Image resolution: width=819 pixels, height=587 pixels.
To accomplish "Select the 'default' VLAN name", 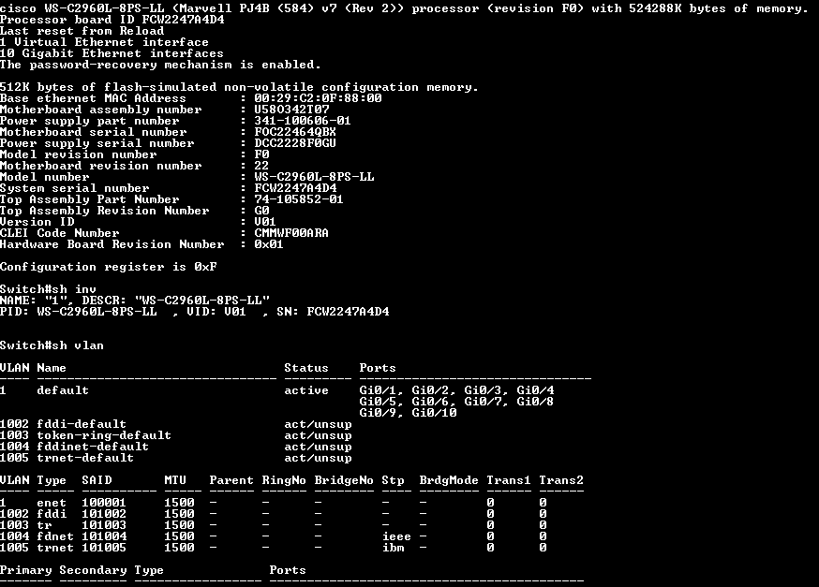I will coord(63,390).
